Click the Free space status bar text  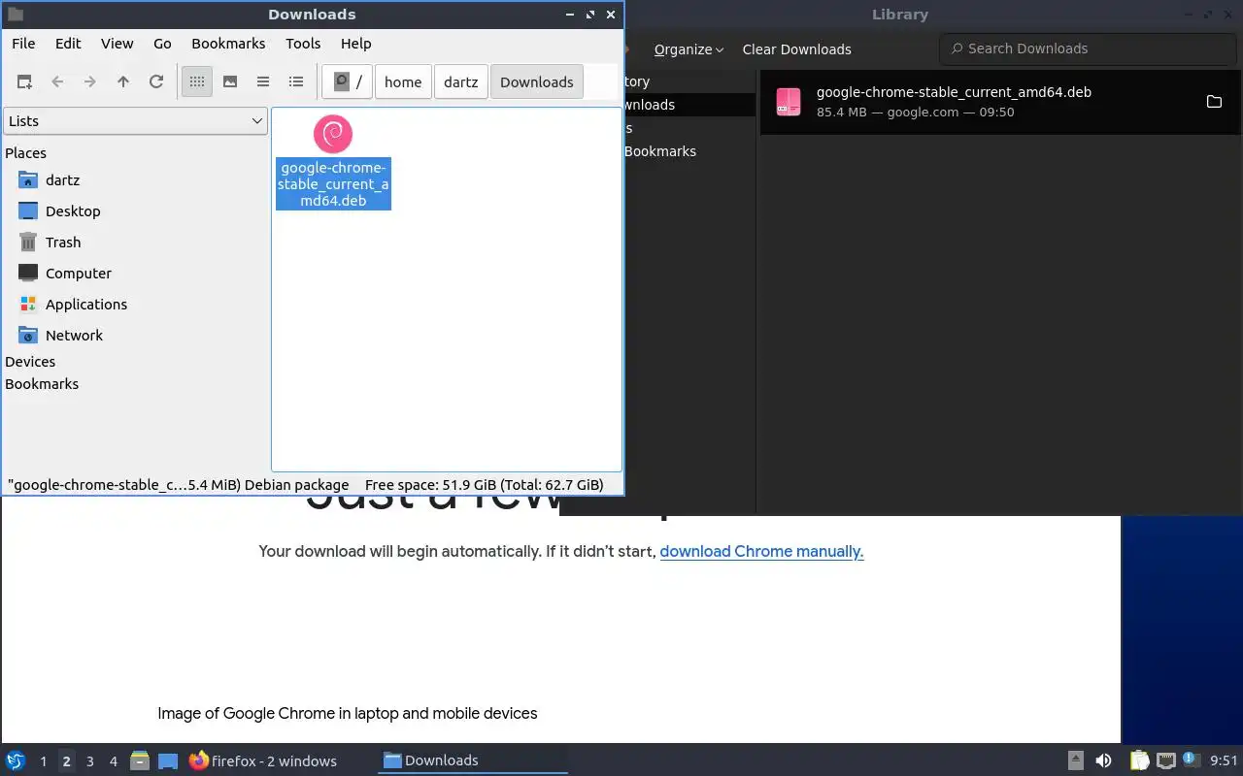tap(485, 485)
